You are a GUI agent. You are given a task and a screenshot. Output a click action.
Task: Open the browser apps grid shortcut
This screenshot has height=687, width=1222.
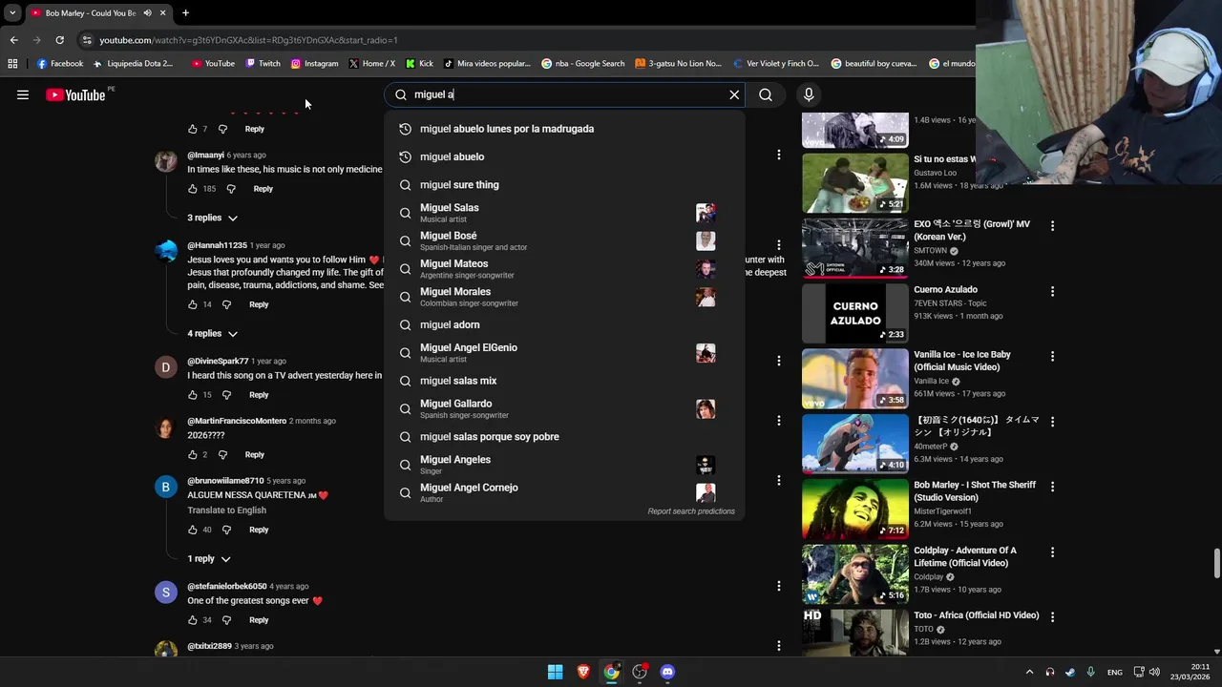pyautogui.click(x=12, y=64)
